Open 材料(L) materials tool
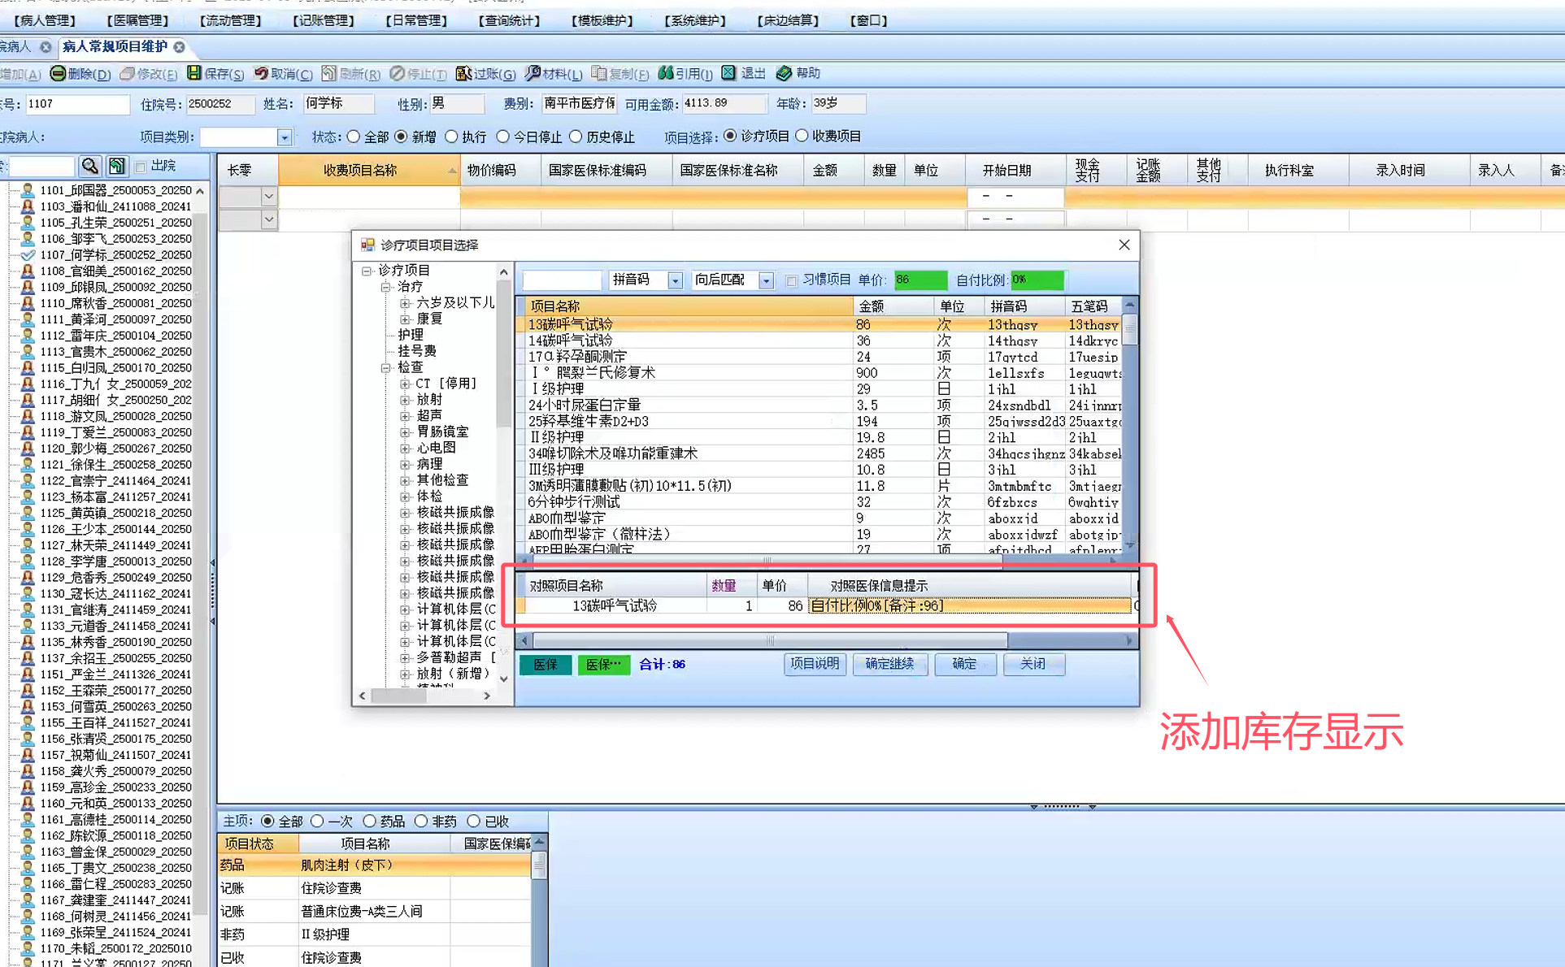Image resolution: width=1565 pixels, height=967 pixels. point(533,73)
